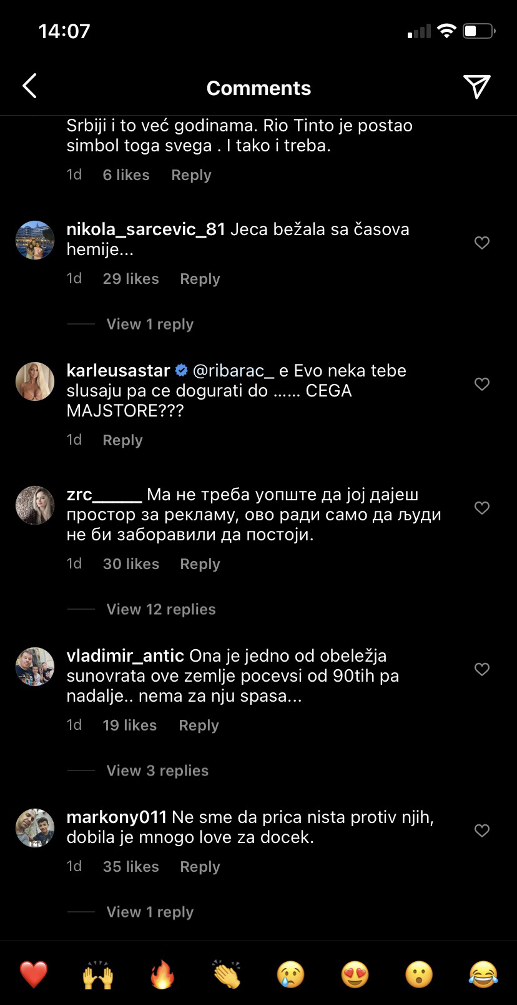This screenshot has height=1005, width=517.
Task: Tap the back arrow in the header
Action: [29, 86]
